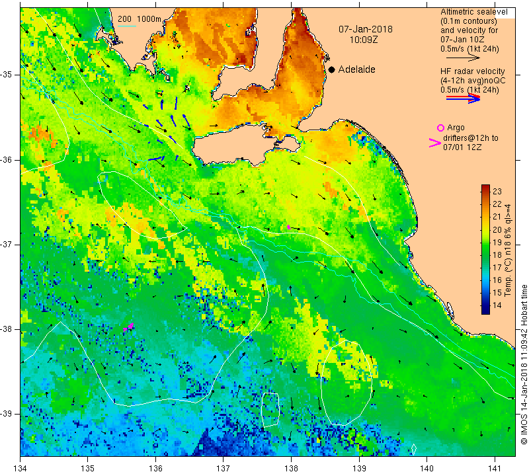The image size is (529, 476).
Task: Click longitude axis label 137
Action: tap(224, 468)
